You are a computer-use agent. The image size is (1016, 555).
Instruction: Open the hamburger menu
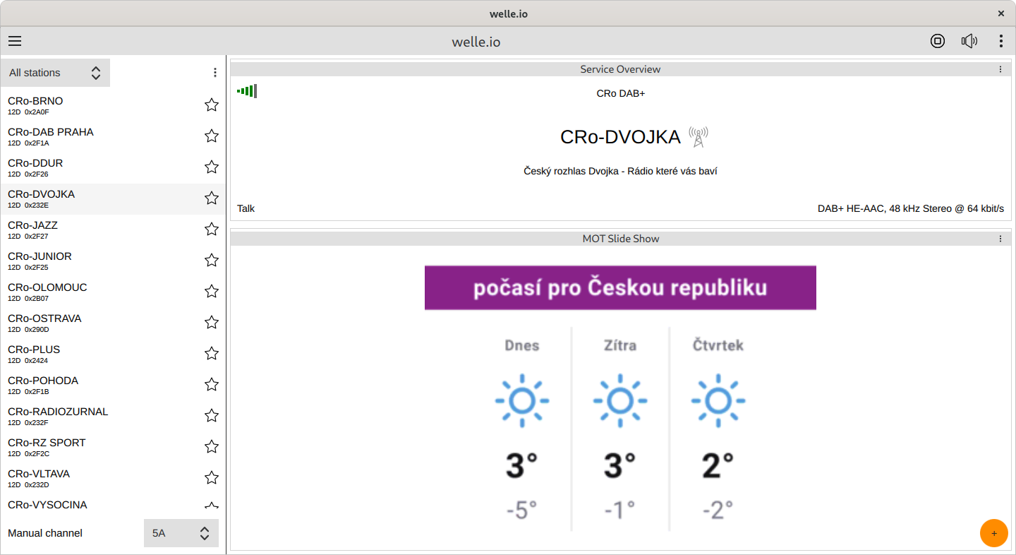click(15, 41)
